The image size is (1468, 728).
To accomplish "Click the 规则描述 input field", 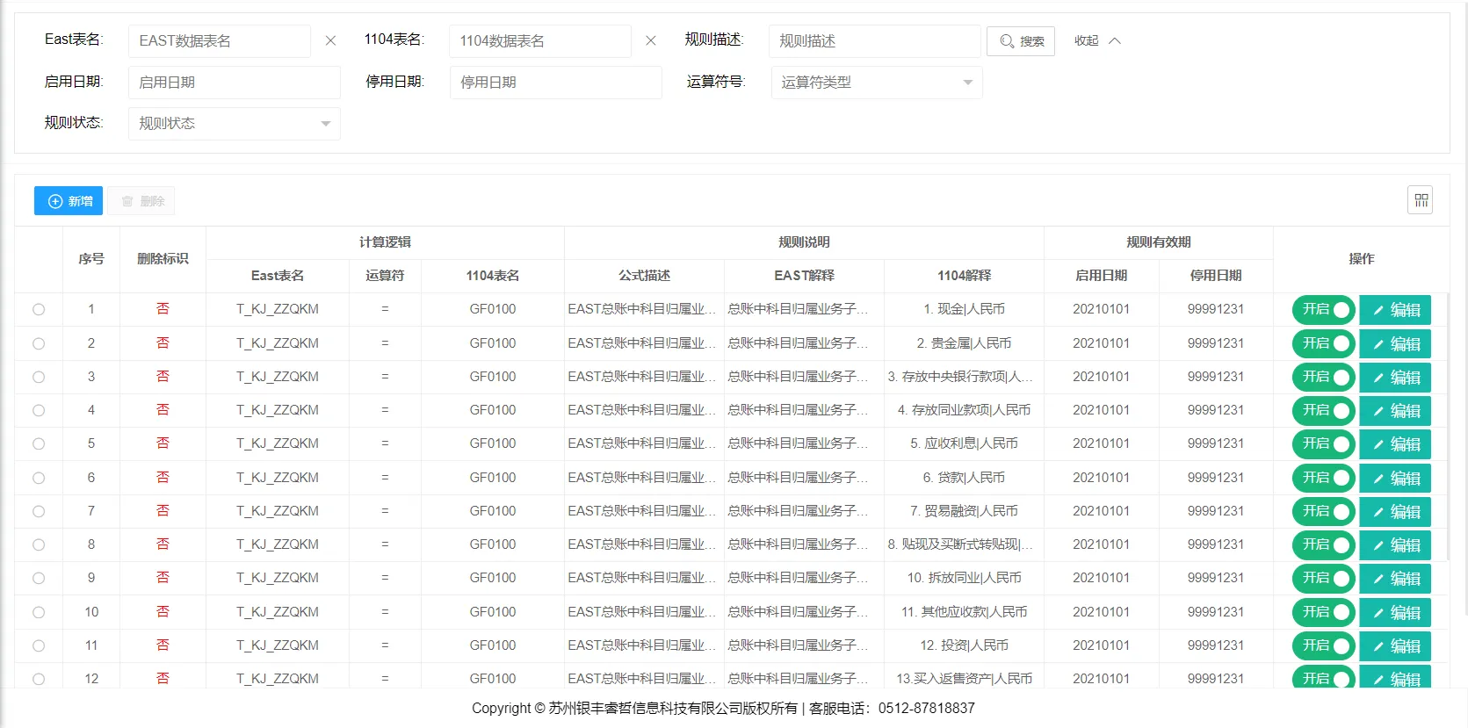I will 874,41.
